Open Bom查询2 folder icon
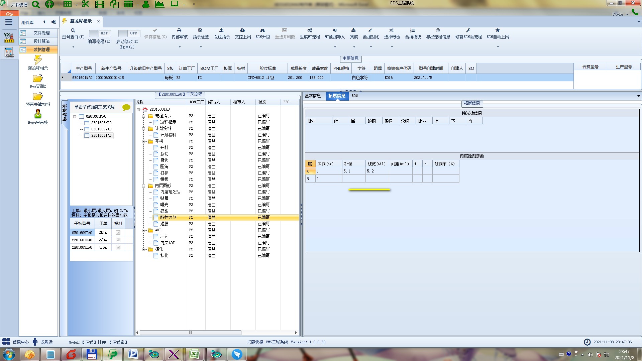This screenshot has height=361, width=642. (38, 79)
